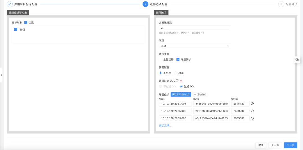303x150 pixels.
Task: Open the 限速 dropdown showing 不限
Action: [x=195, y=46]
